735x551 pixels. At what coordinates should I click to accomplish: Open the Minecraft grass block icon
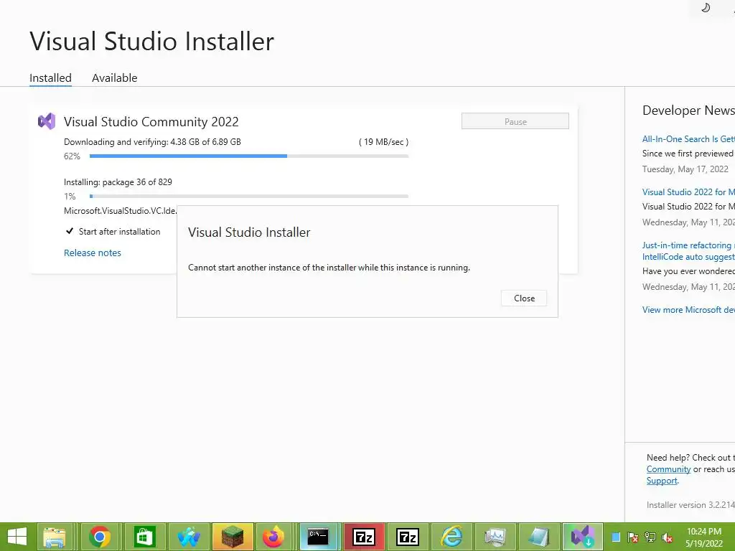[233, 537]
